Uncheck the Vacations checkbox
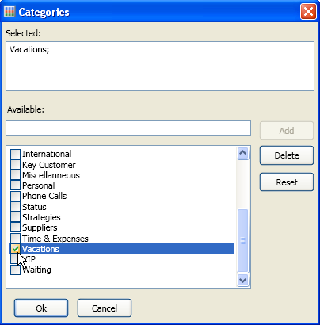320x325 pixels. coord(15,249)
